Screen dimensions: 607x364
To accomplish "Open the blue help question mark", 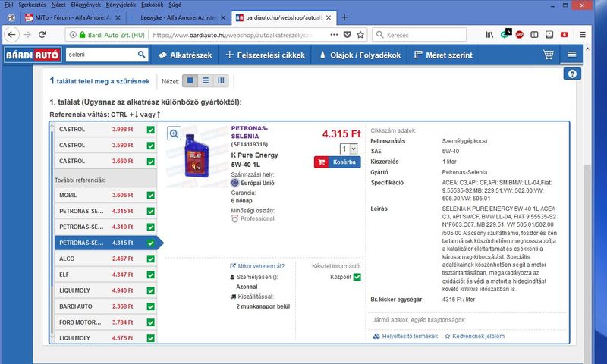I will [574, 74].
